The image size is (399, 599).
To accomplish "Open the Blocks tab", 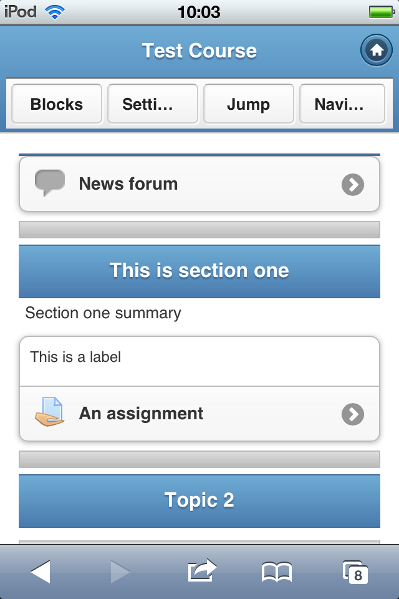I will pyautogui.click(x=57, y=104).
